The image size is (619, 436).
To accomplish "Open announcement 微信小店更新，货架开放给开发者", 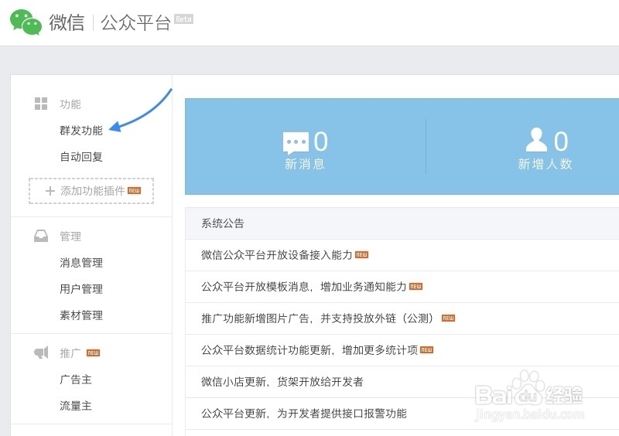I will tap(282, 382).
